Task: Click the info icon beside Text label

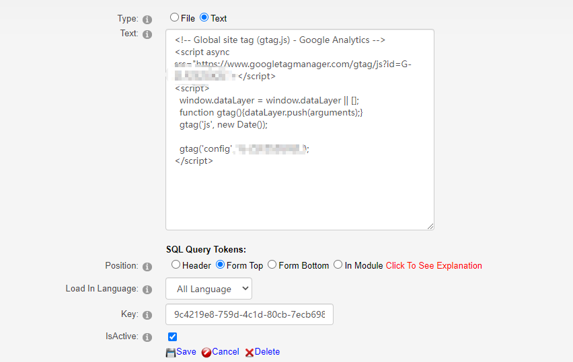Action: click(147, 34)
